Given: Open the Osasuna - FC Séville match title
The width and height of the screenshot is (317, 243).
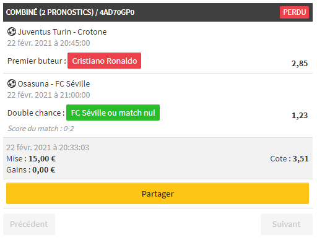Looking at the screenshot, I should pos(54,84).
